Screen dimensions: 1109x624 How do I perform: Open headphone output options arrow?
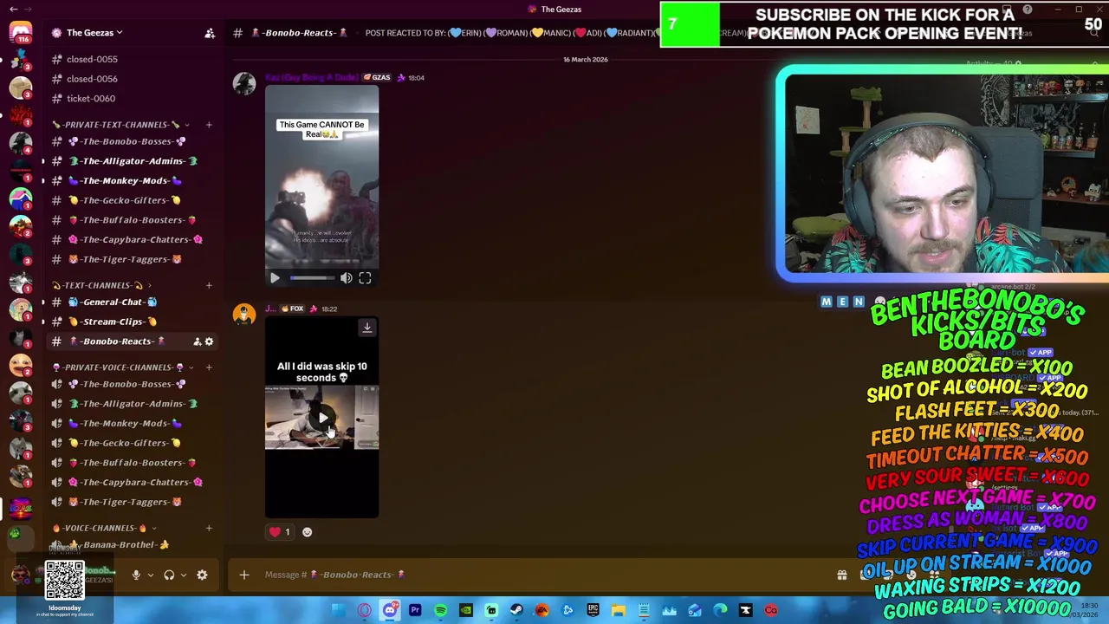184,575
